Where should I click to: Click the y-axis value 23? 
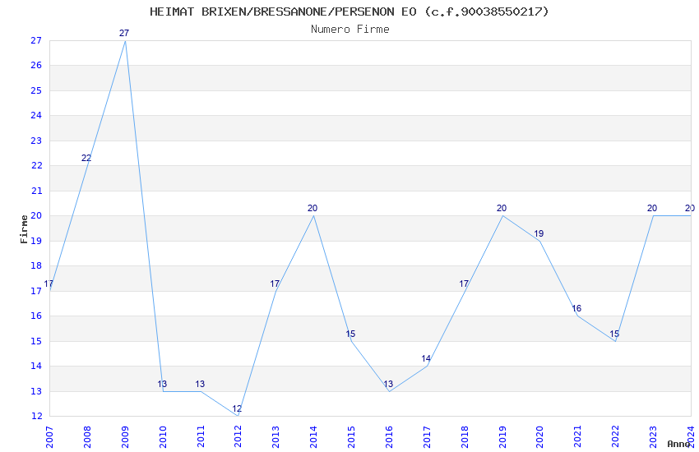[36, 141]
